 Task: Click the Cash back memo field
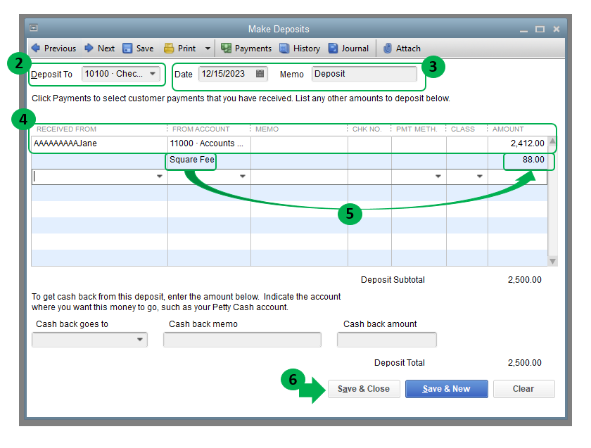242,340
